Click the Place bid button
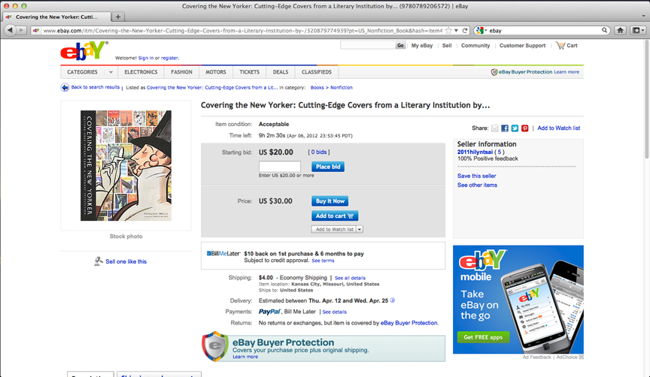650x377 pixels. coord(328,167)
